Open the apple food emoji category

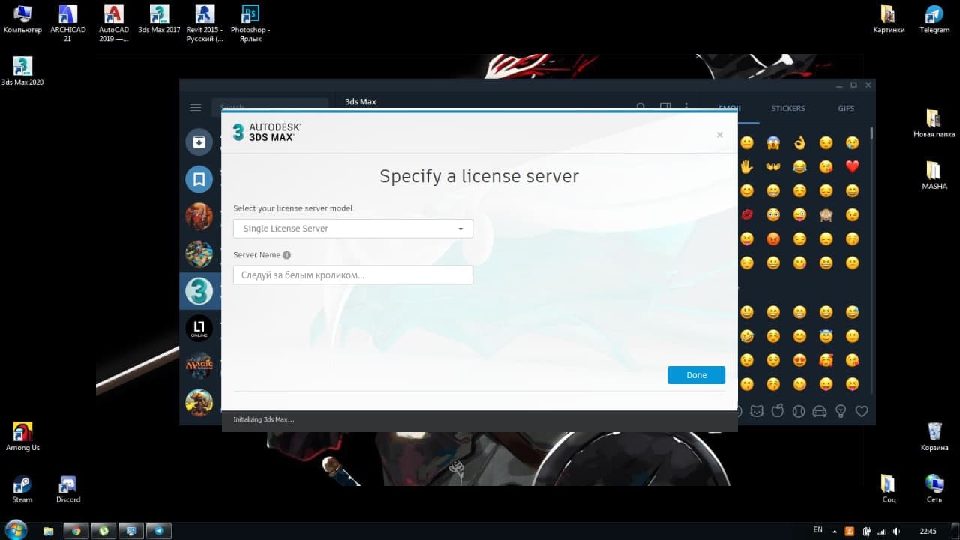tap(778, 411)
